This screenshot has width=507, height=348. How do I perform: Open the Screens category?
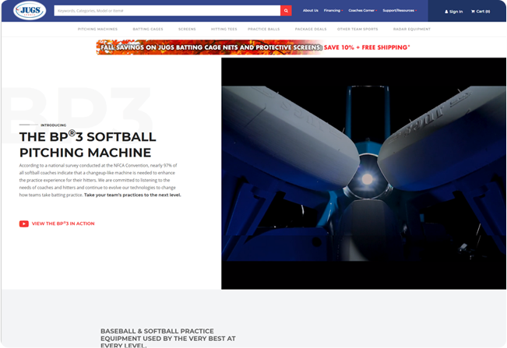pyautogui.click(x=187, y=29)
